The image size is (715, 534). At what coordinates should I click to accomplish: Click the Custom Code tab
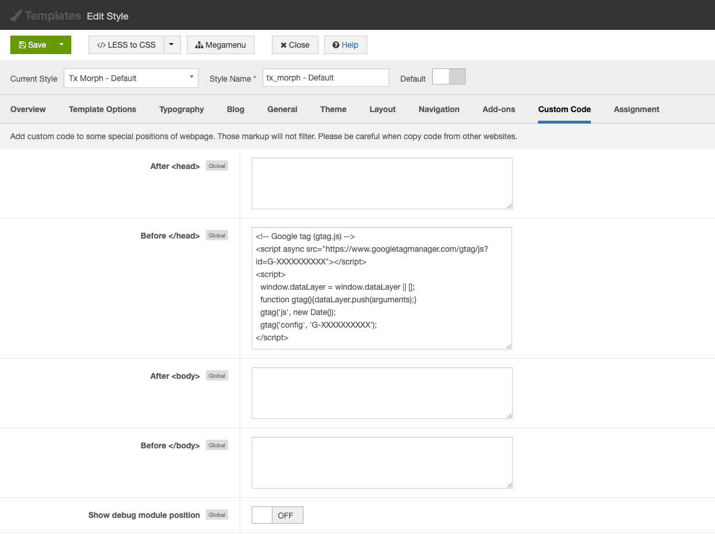564,109
